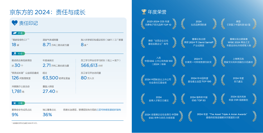Image resolution: width=263 pixels, height=133 pixels.
Task: Select the 566,613 小时 value
Action: point(92,65)
